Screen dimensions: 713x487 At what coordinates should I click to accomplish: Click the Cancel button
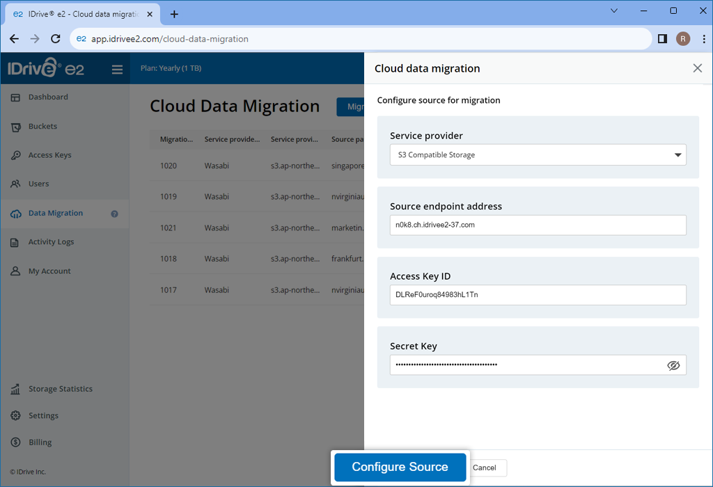click(485, 468)
